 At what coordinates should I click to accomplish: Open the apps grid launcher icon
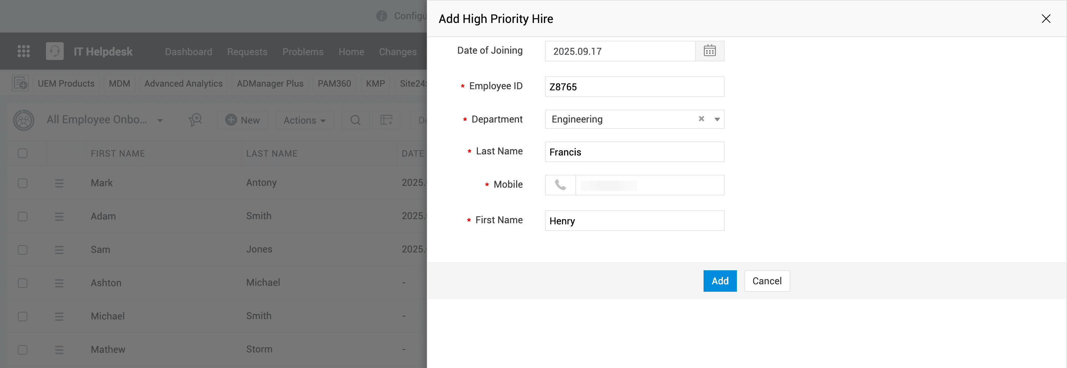(24, 51)
